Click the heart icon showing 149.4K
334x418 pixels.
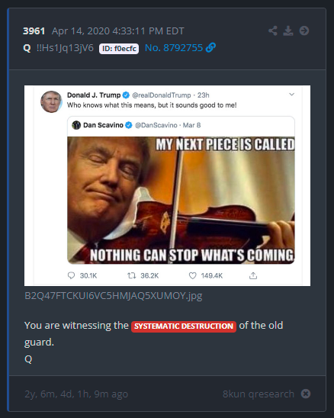192,275
